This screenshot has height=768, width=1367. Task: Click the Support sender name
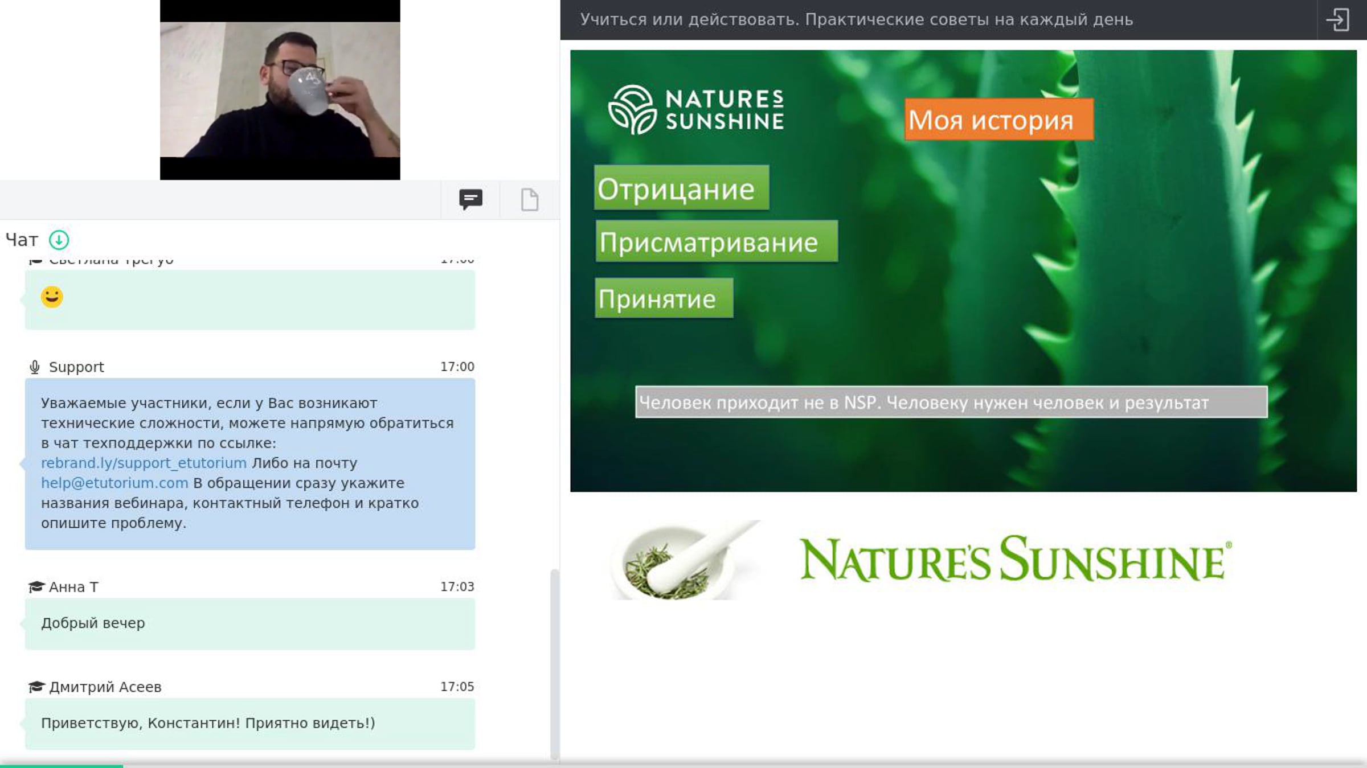tap(76, 367)
